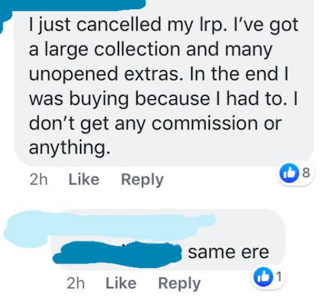Screen dimensions: 322x299
Task: Open the dark-blue redacted tagged name before "same ere"
Action: (x=118, y=255)
